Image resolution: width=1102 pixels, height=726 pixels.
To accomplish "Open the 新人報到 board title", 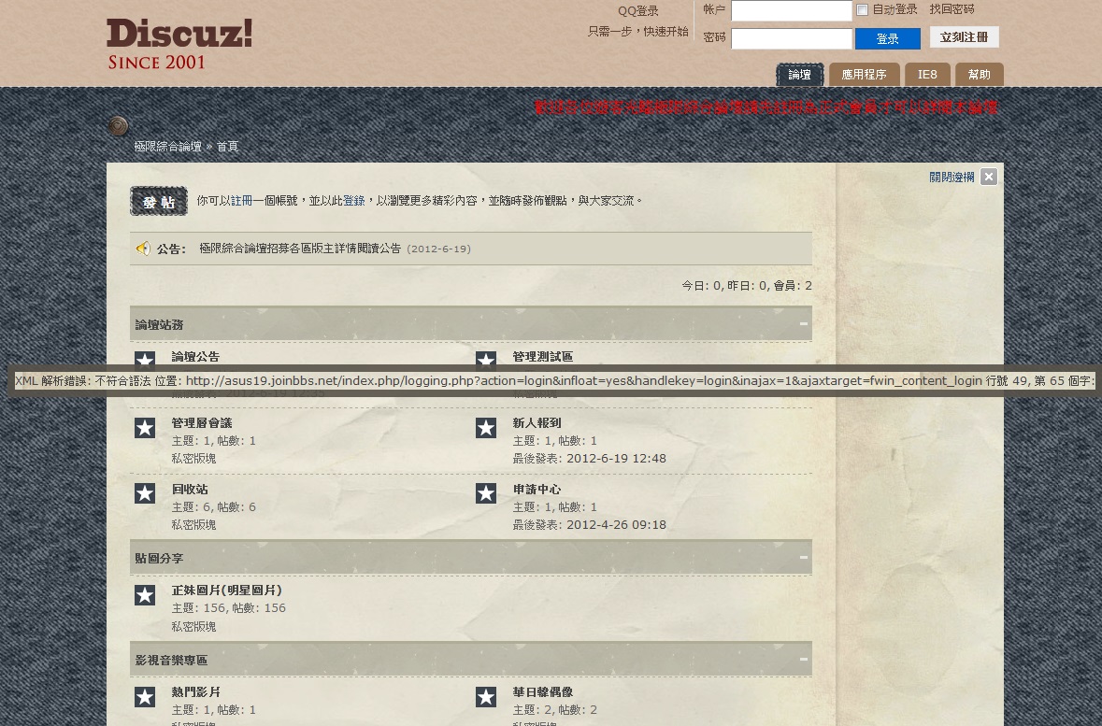I will 537,422.
